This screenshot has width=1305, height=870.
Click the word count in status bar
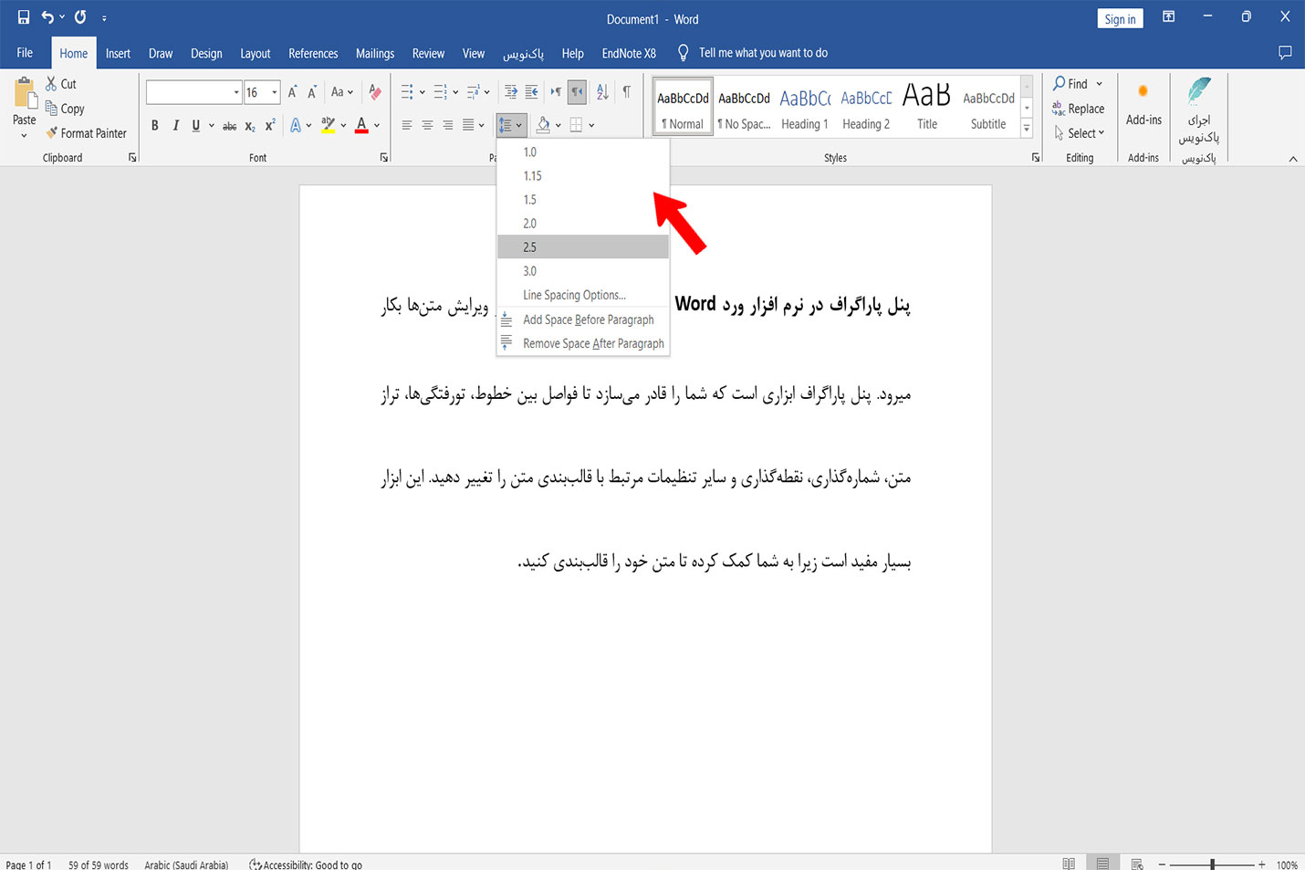coord(98,865)
